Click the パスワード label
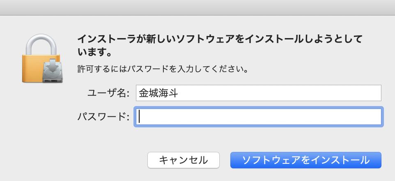Screen dimensions: 395x181 [x=103, y=117]
